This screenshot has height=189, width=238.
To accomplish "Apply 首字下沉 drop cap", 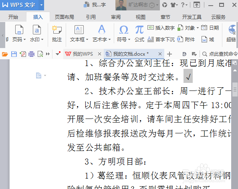I will point(161,39).
